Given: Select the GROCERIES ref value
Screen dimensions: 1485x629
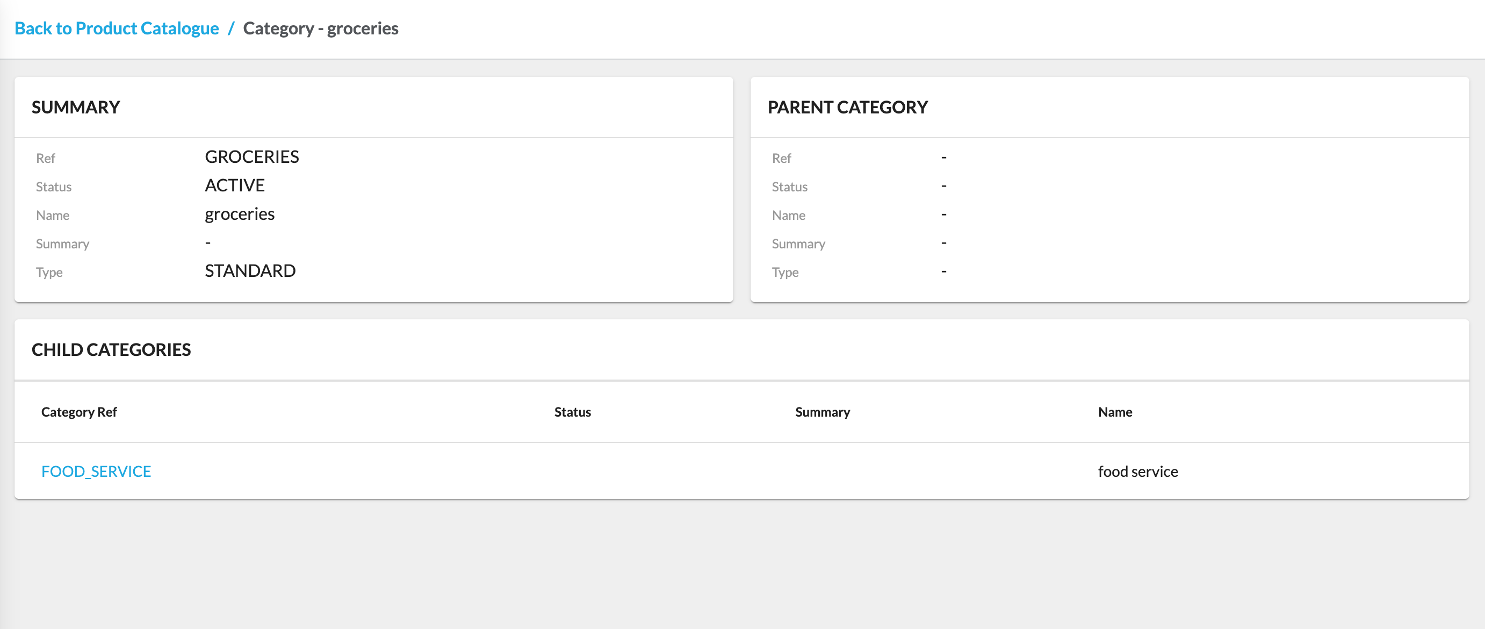Looking at the screenshot, I should [252, 157].
